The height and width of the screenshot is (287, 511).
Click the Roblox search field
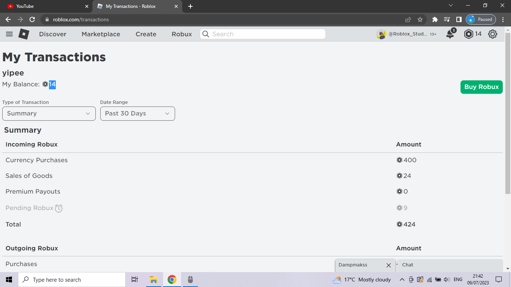pos(263,34)
